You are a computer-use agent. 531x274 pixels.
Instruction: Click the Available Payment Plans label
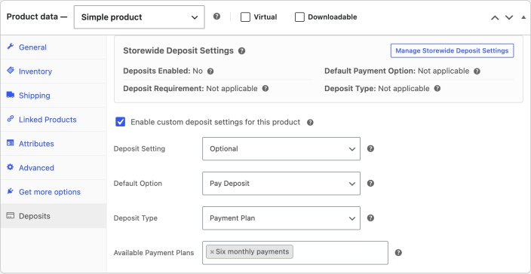[154, 253]
